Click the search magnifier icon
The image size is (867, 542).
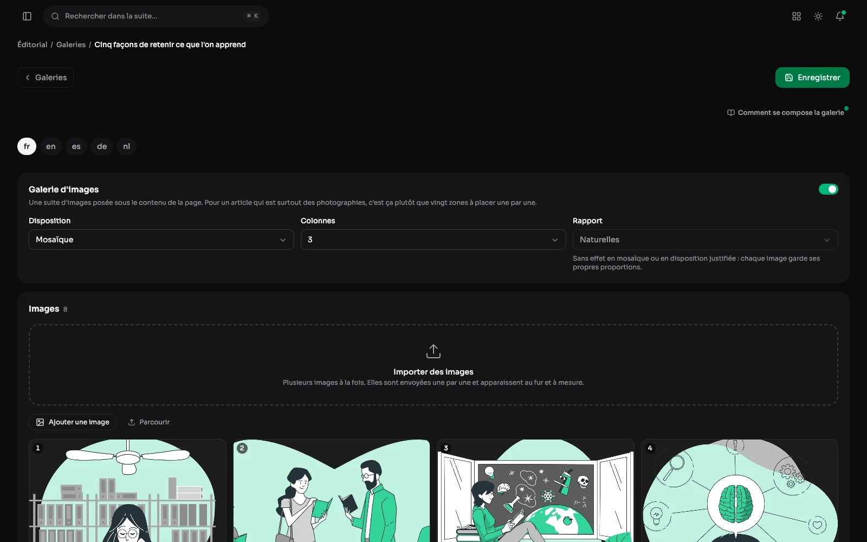click(55, 16)
